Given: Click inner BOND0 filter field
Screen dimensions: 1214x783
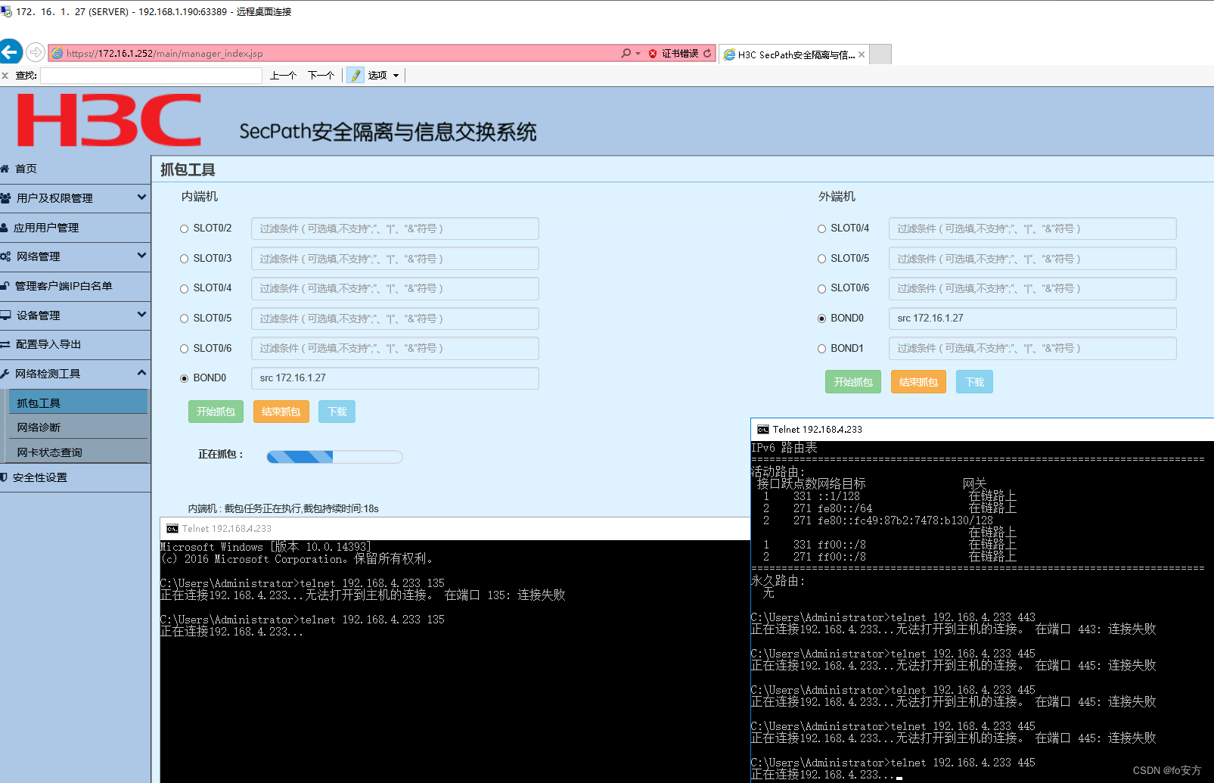Looking at the screenshot, I should 395,378.
